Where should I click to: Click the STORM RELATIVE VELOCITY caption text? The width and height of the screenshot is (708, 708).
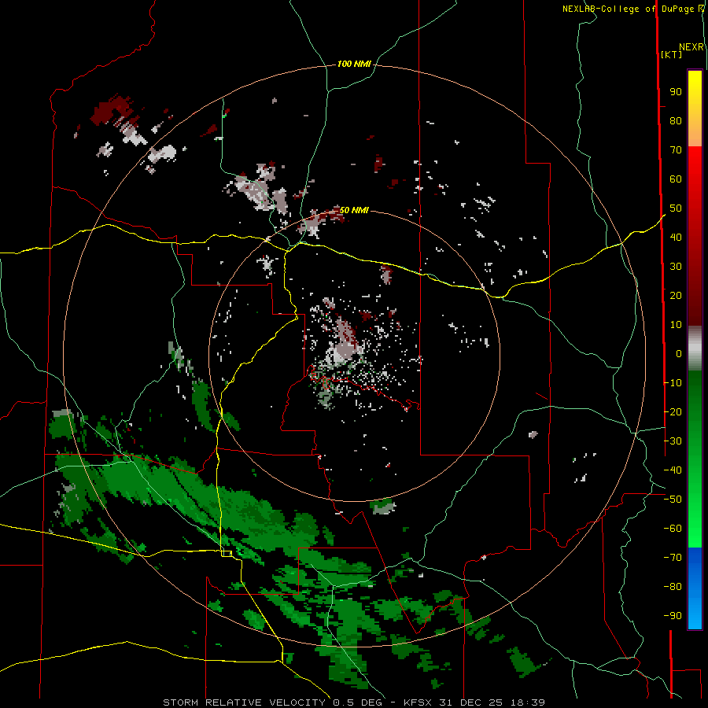tap(245, 702)
